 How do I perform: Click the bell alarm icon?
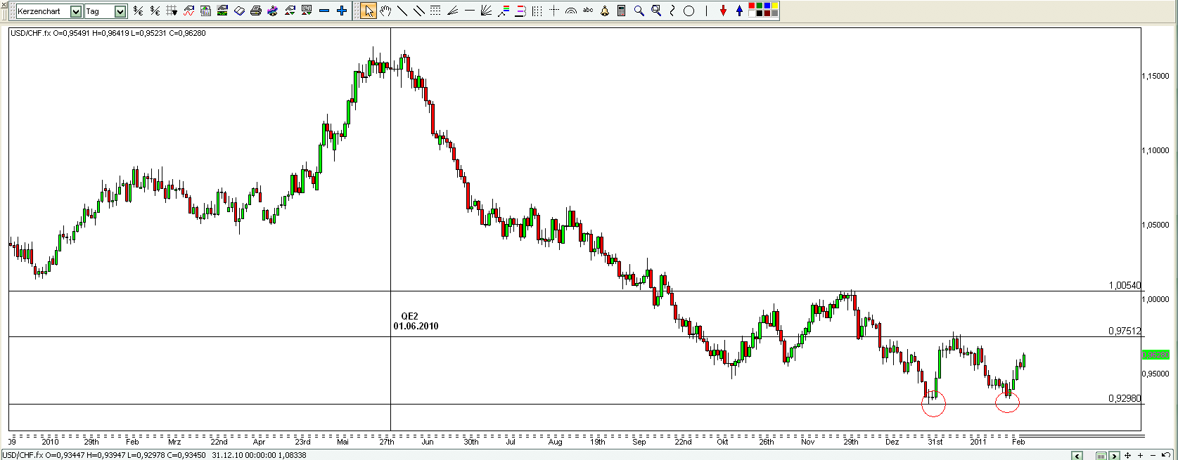pyautogui.click(x=605, y=11)
